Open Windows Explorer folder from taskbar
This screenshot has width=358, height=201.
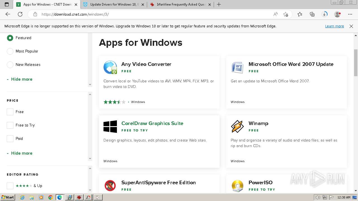pos(32,197)
